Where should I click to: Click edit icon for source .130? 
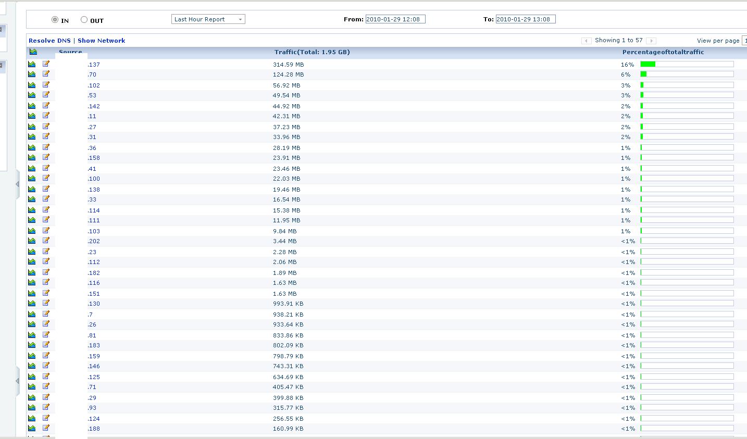(46, 303)
